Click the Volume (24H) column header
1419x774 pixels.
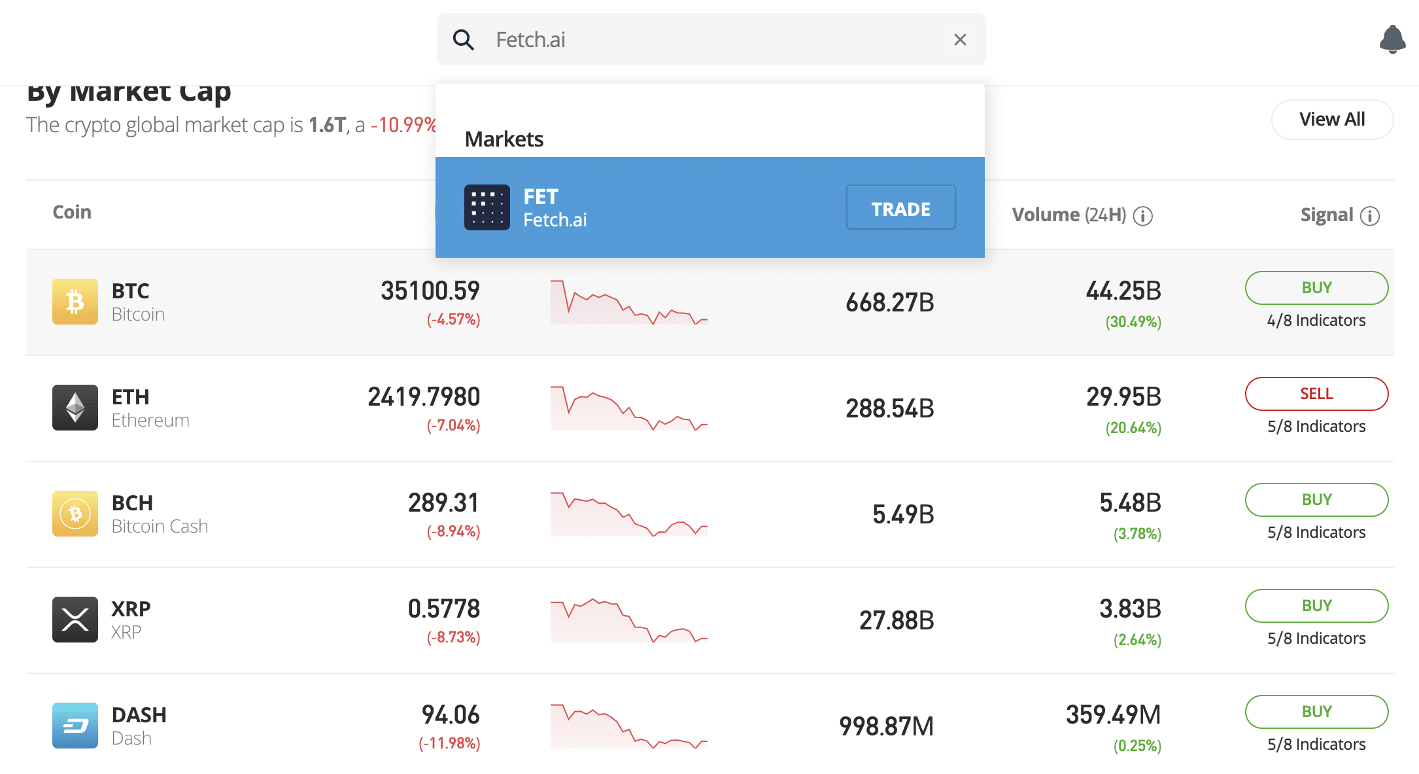coord(1069,215)
